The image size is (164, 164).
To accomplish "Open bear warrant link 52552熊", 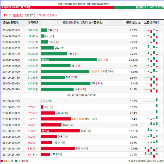I will 33,66.
